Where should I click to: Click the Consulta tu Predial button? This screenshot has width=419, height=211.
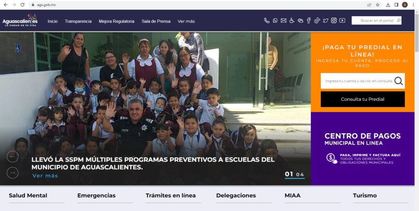(363, 99)
